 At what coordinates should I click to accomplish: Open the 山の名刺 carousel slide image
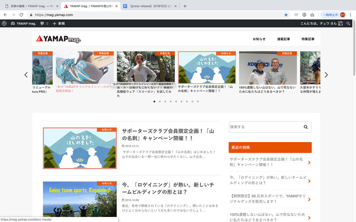pos(207,68)
